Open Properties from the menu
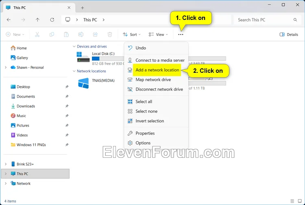 click(x=156, y=133)
